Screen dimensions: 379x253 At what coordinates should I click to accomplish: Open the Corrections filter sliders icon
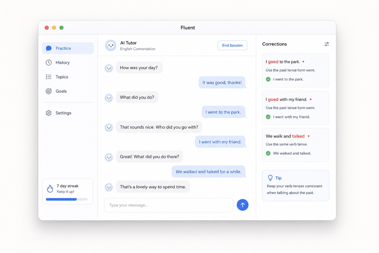327,44
